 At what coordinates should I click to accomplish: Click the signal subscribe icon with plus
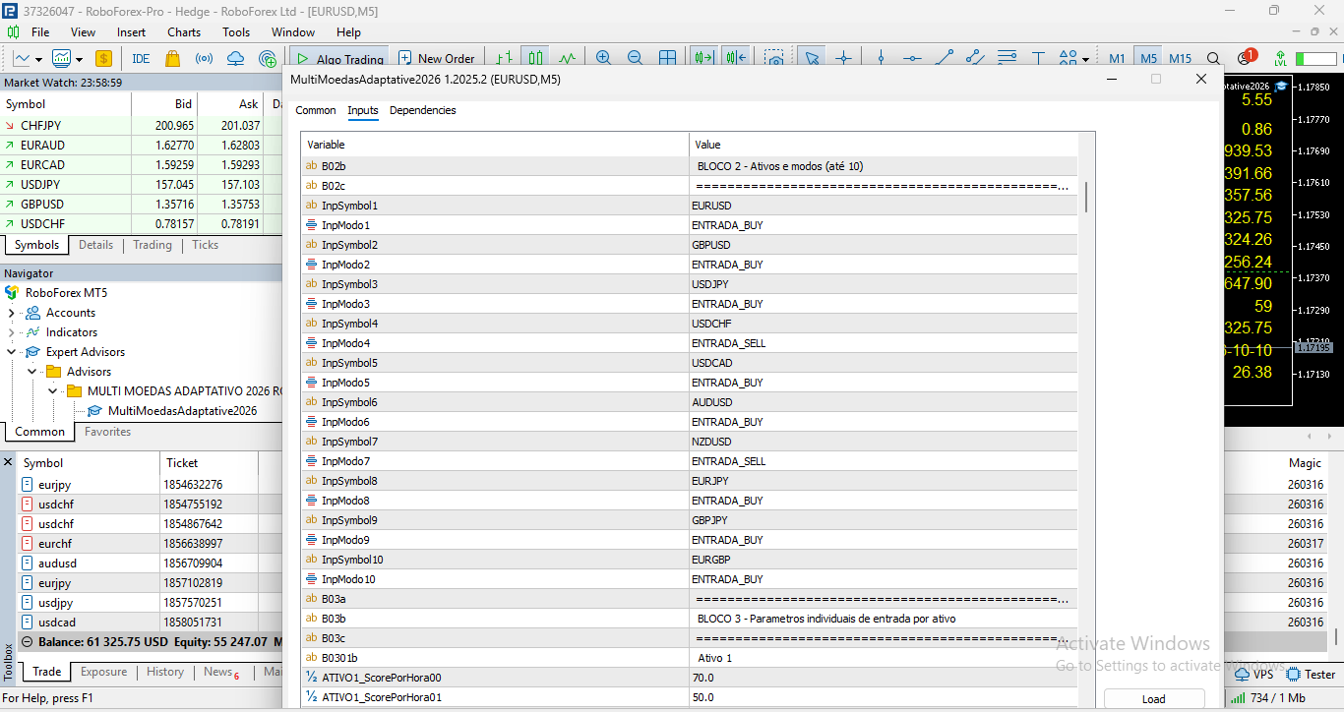click(267, 59)
